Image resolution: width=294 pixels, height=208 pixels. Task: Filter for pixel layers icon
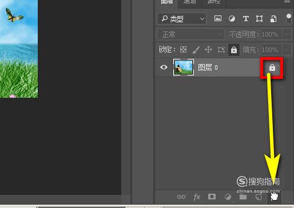click(x=218, y=18)
